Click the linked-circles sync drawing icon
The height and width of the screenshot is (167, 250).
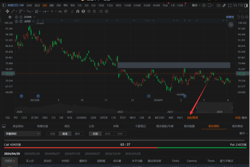101,11
